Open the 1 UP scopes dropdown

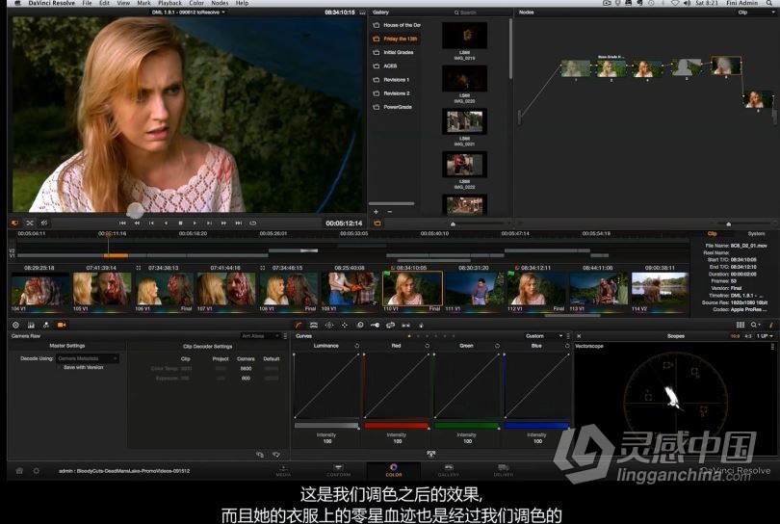click(766, 336)
